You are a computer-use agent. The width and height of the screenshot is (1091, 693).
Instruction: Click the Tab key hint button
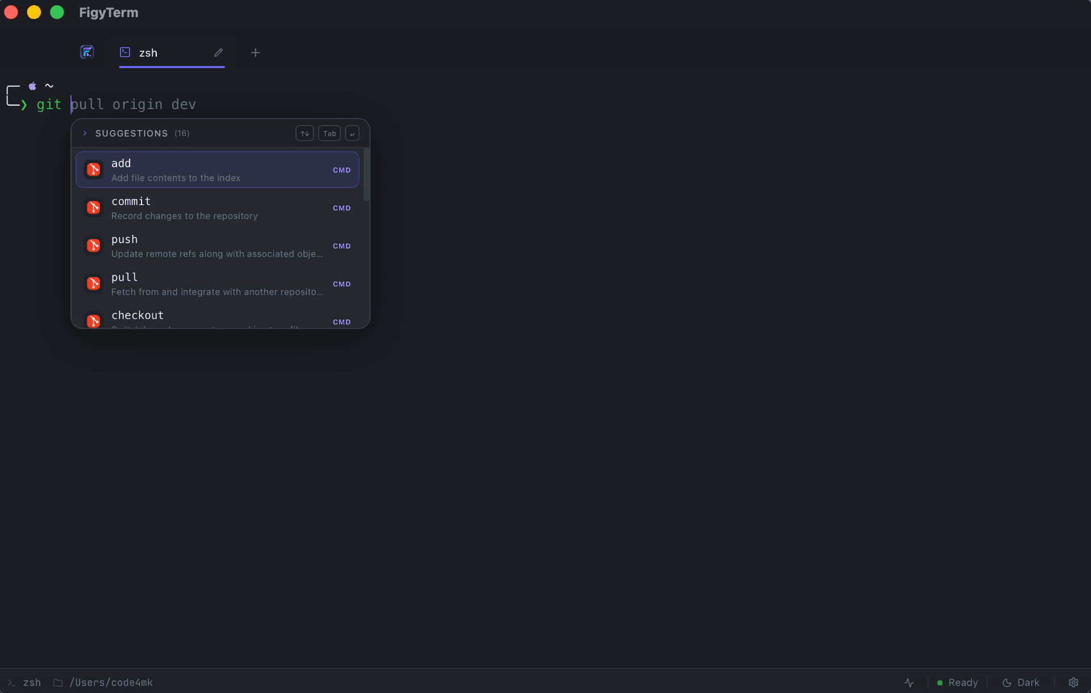[x=330, y=133]
